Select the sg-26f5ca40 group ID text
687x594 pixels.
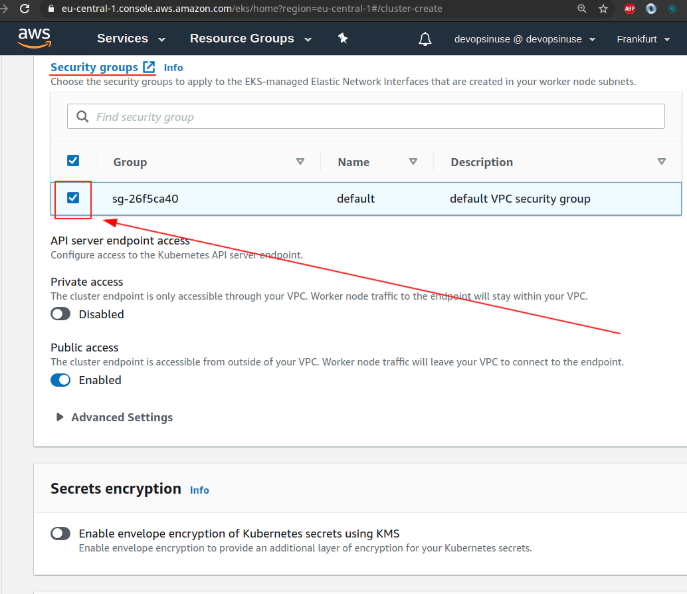coord(145,199)
